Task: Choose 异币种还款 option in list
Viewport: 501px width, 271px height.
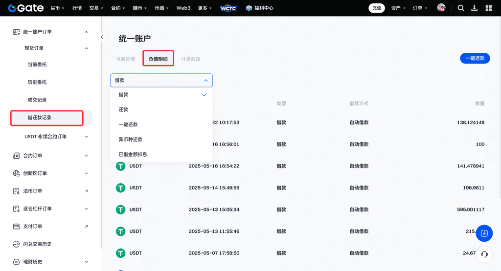Action: click(131, 140)
